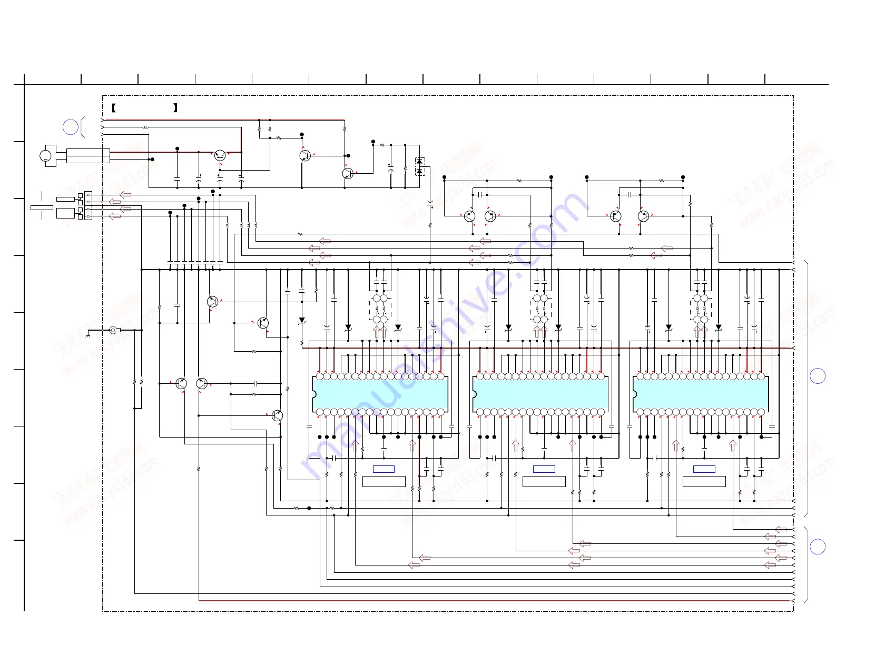Click the white label rectangle below the left IC's blue box
Screen dimensions: 885x665
tap(383, 481)
